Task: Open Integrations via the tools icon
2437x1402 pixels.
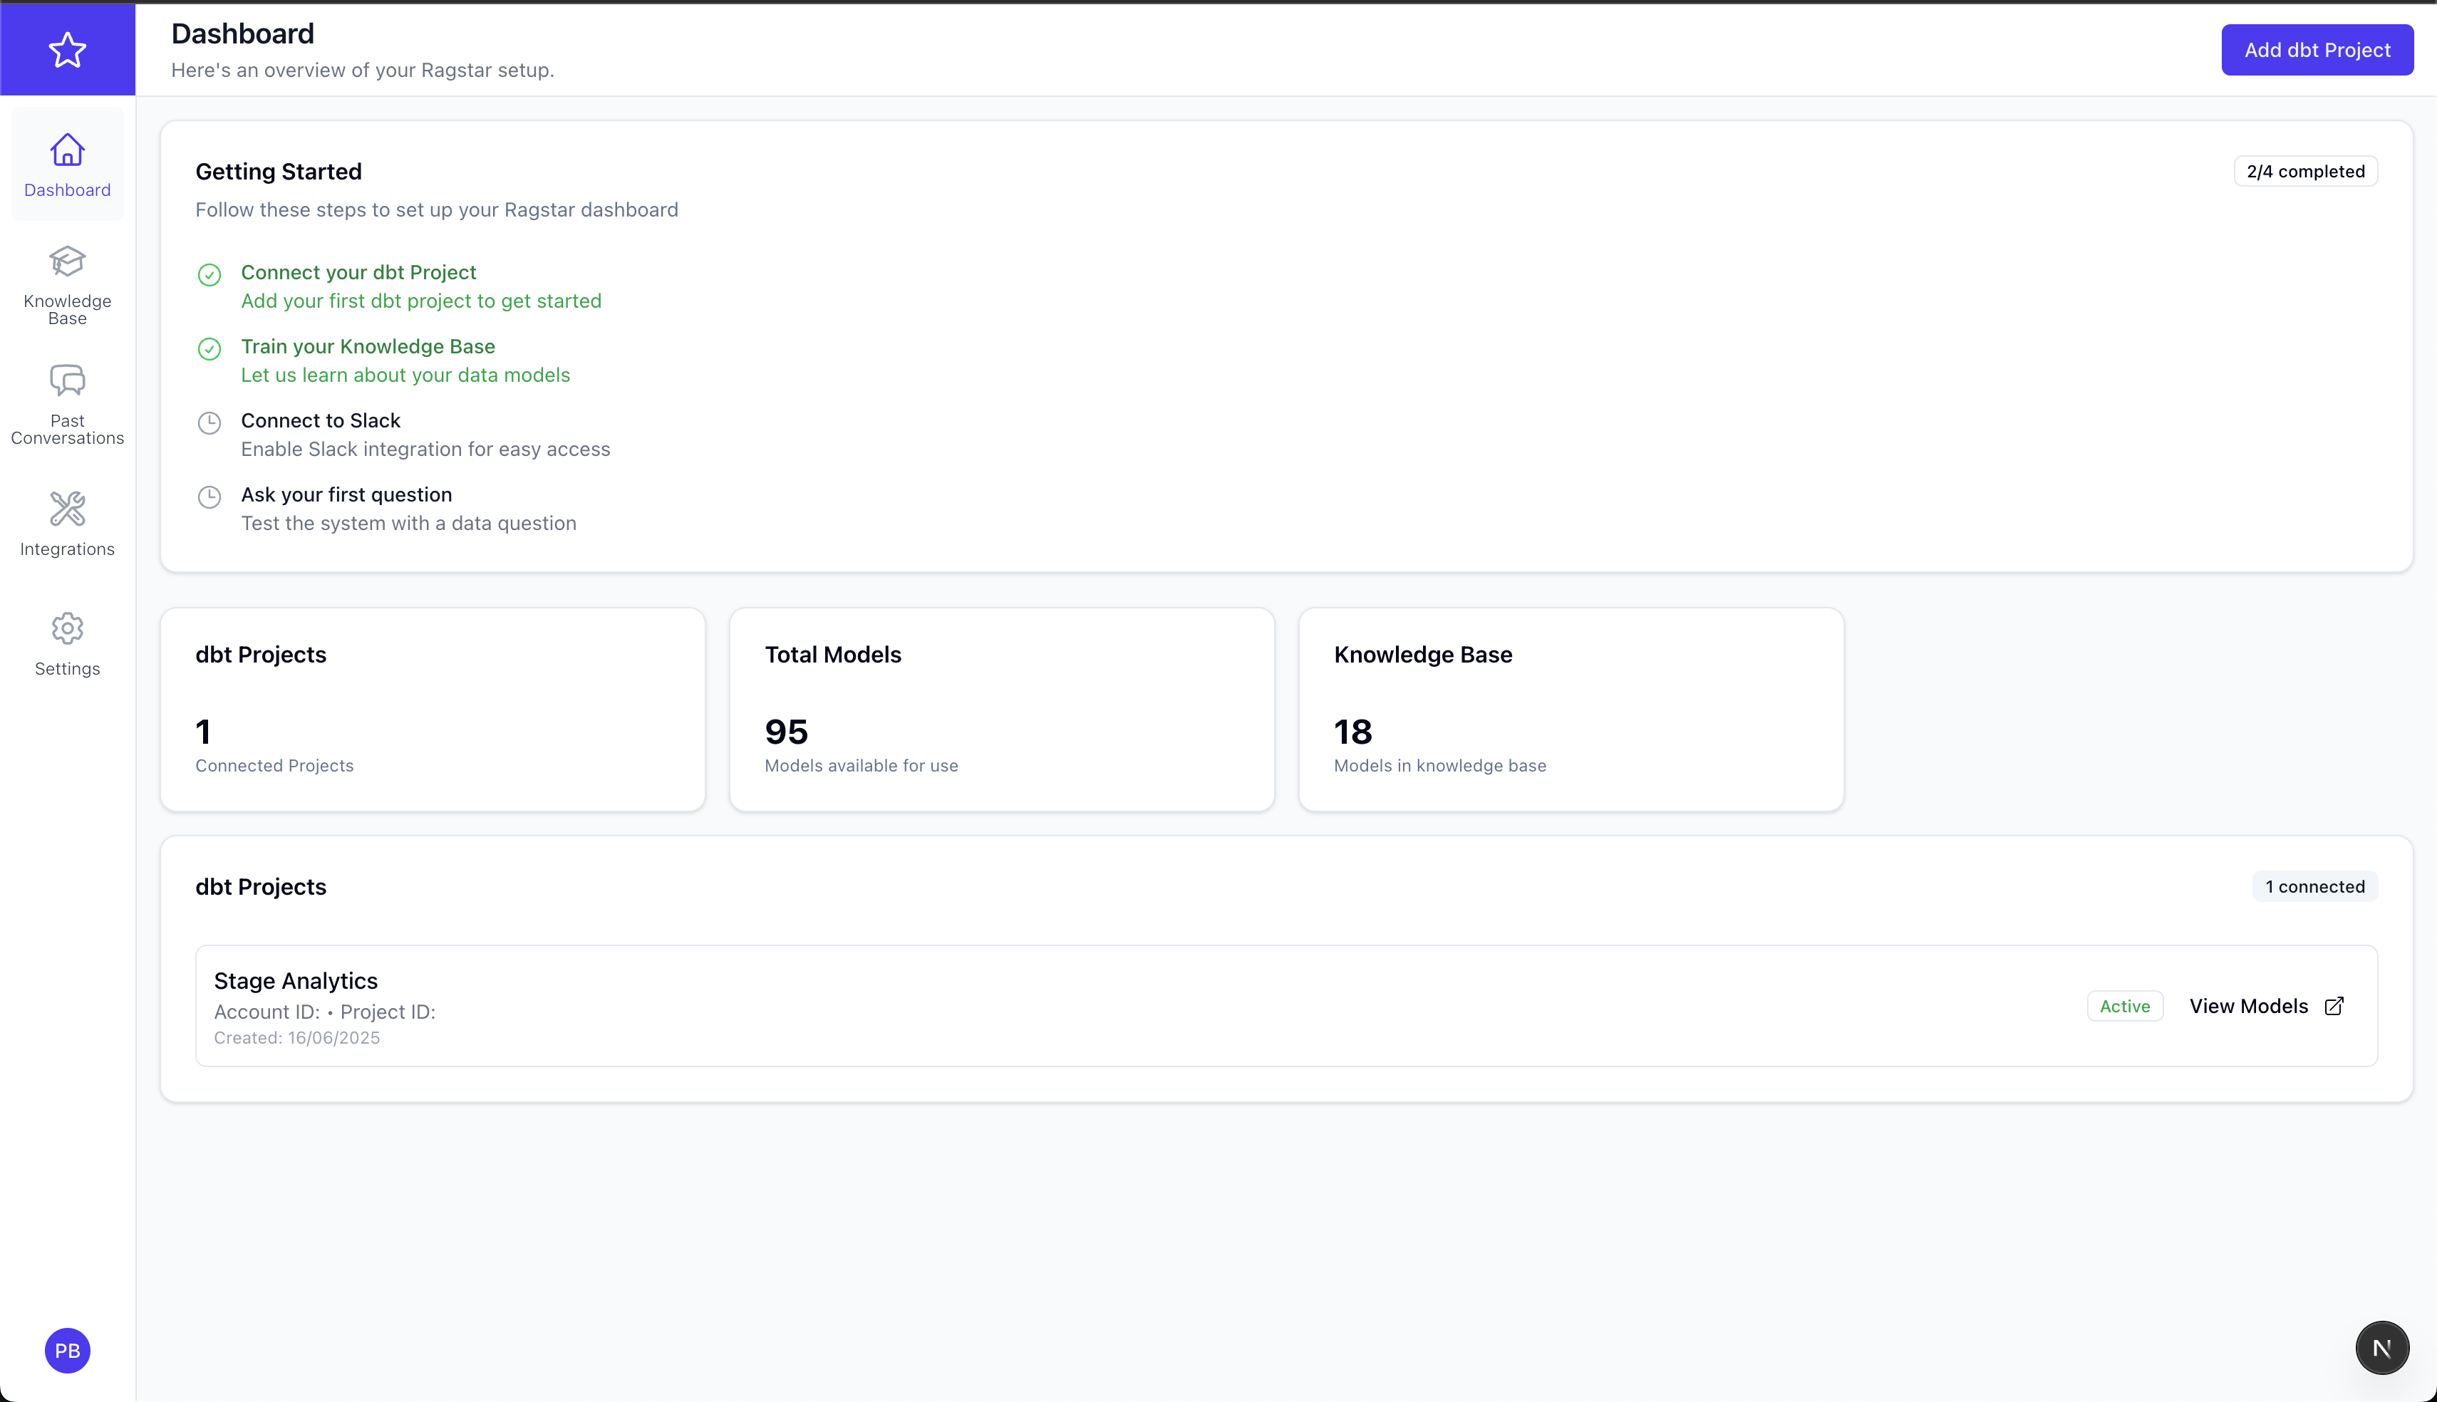Action: click(x=68, y=509)
